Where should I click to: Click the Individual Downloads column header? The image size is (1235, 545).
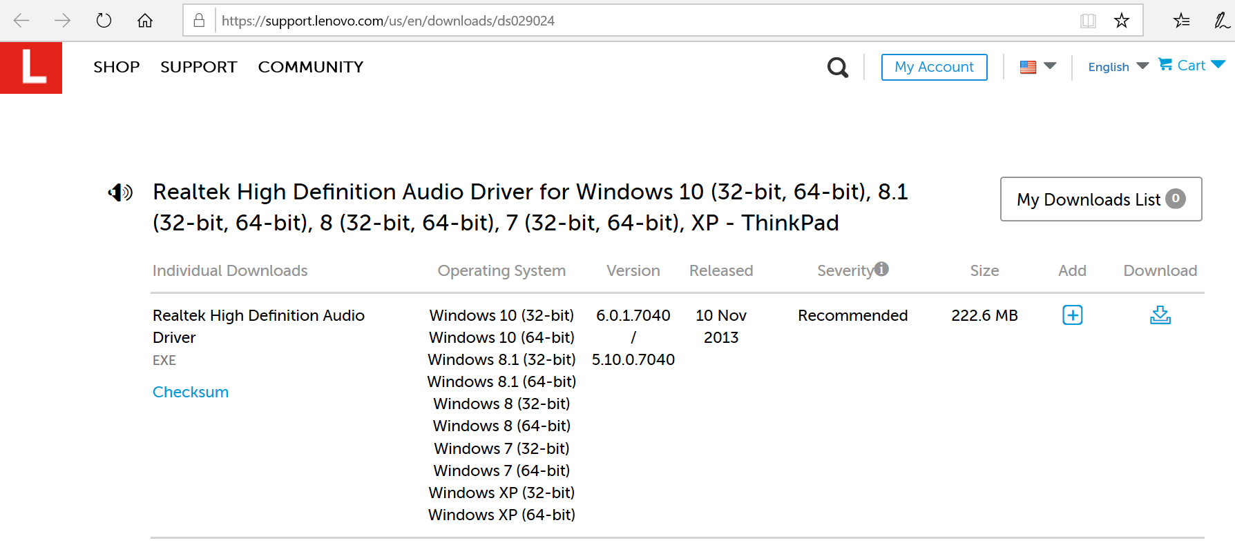[230, 270]
